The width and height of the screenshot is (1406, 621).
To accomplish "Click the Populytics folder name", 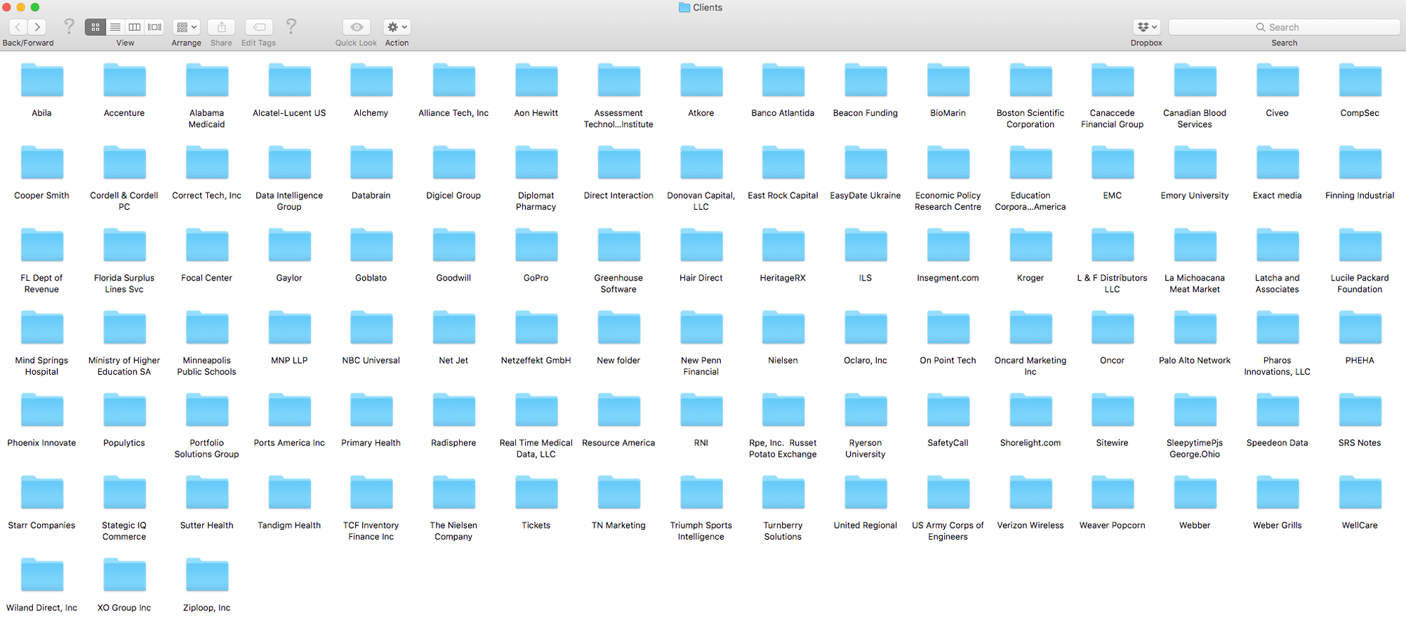I will point(125,443).
